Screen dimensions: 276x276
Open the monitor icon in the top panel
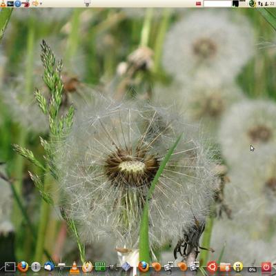coord(10,3)
